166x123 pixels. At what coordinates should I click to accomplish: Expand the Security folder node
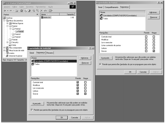(7, 42)
